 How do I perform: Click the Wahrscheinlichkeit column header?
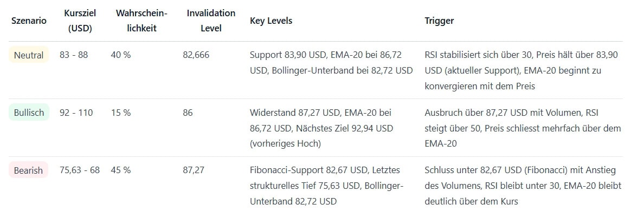[141, 21]
